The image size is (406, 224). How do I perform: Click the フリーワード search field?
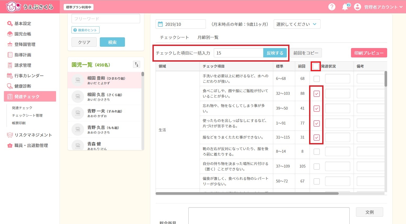click(x=106, y=19)
